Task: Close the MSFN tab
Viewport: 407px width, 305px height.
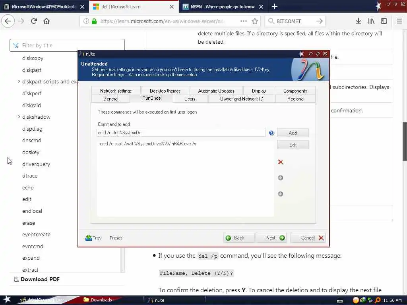Action: click(x=261, y=7)
